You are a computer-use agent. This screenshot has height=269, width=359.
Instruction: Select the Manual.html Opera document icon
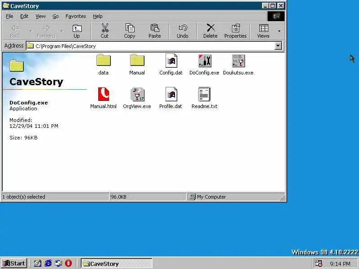click(x=104, y=94)
